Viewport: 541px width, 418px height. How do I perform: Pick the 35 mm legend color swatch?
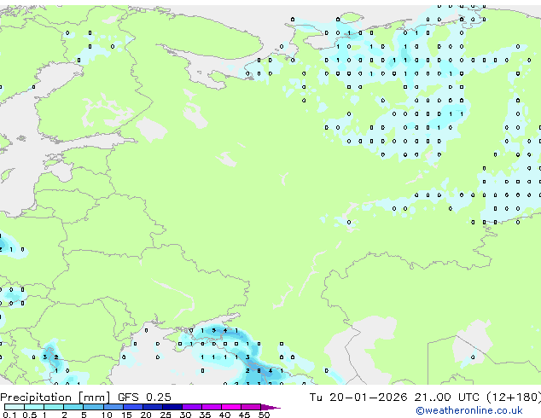pyautogui.click(x=212, y=407)
